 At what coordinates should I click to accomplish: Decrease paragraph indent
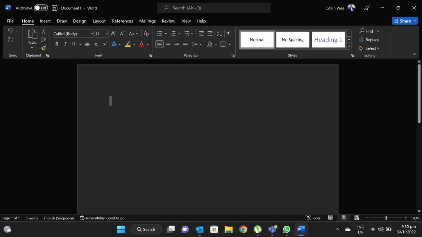pyautogui.click(x=201, y=33)
